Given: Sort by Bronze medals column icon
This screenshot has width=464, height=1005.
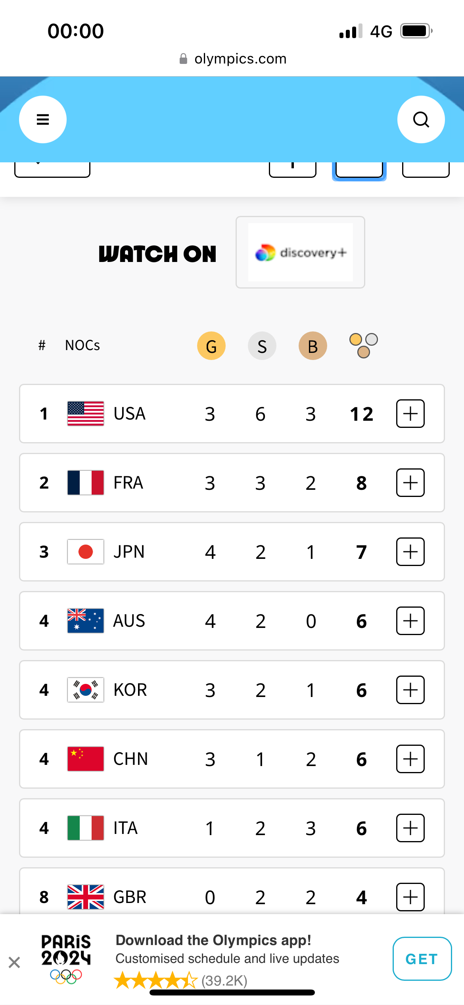Looking at the screenshot, I should point(313,346).
